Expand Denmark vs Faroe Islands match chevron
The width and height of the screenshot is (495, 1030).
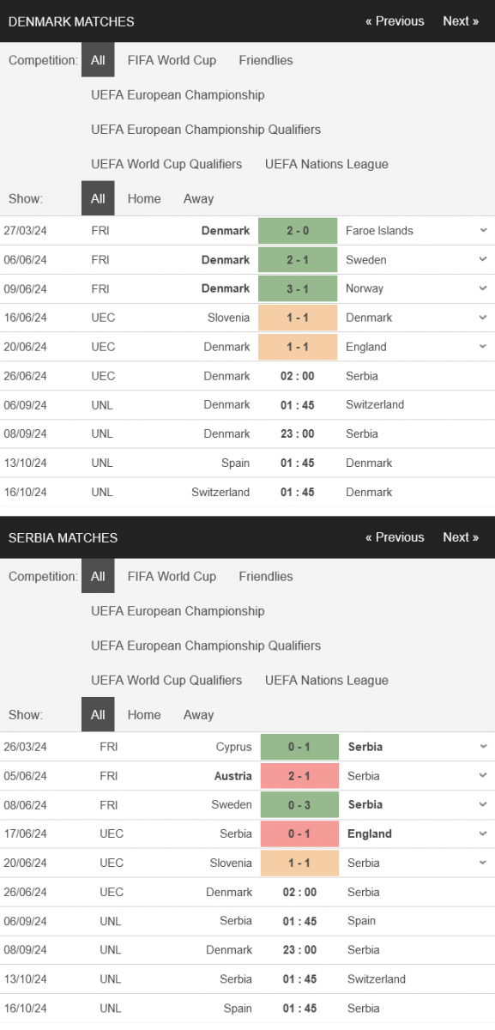pos(484,230)
